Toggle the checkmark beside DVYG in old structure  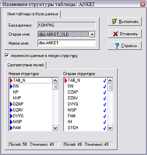(105, 104)
